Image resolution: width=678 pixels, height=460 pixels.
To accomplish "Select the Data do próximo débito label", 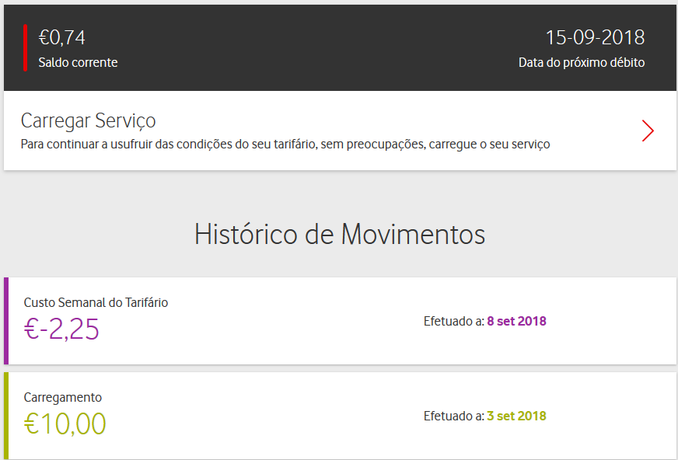I will (x=582, y=63).
